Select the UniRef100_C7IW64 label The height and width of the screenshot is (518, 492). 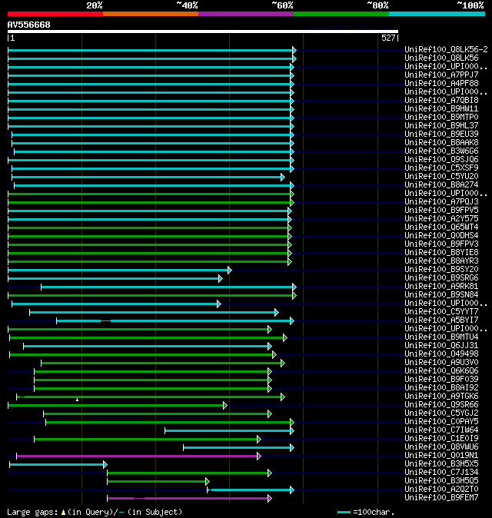[441, 430]
